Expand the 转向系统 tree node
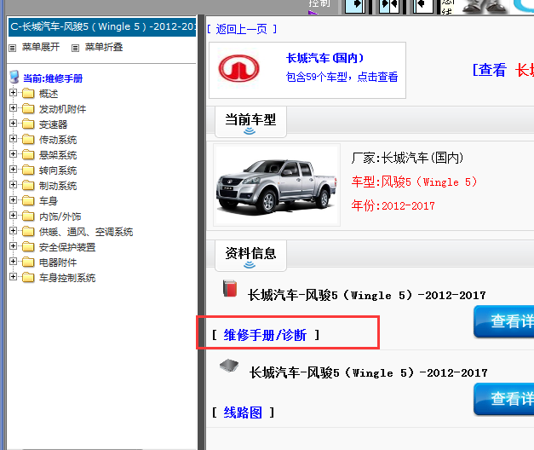This screenshot has width=534, height=450. 13,169
